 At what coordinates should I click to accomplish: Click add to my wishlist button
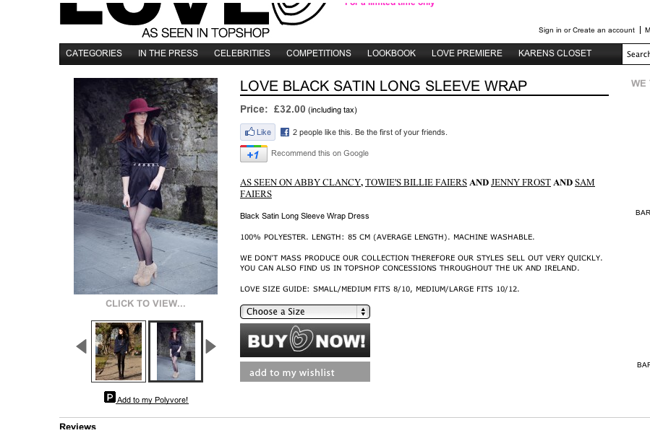(x=304, y=372)
